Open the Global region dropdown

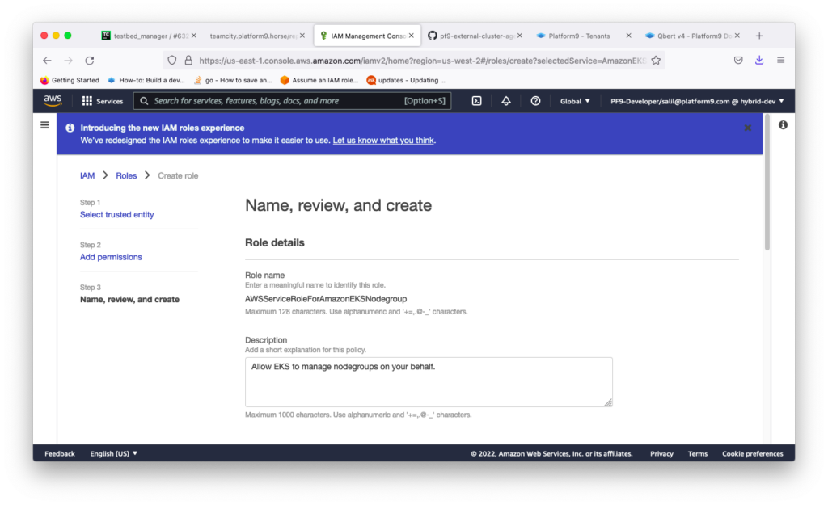tap(575, 101)
